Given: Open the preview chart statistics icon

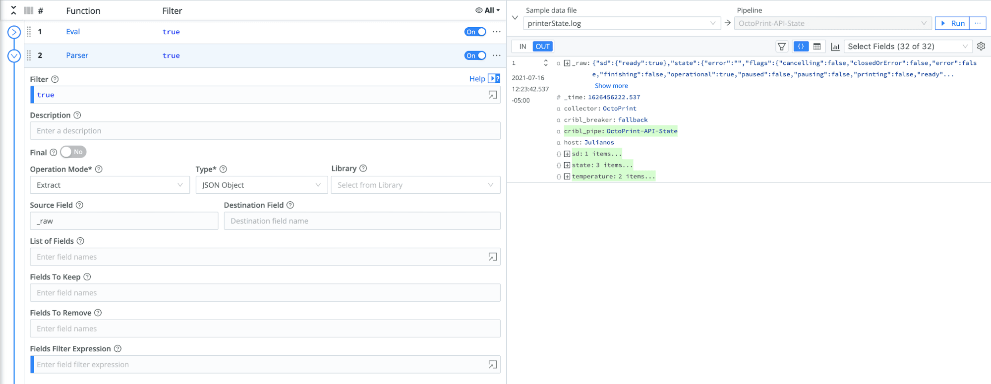Looking at the screenshot, I should (x=835, y=47).
